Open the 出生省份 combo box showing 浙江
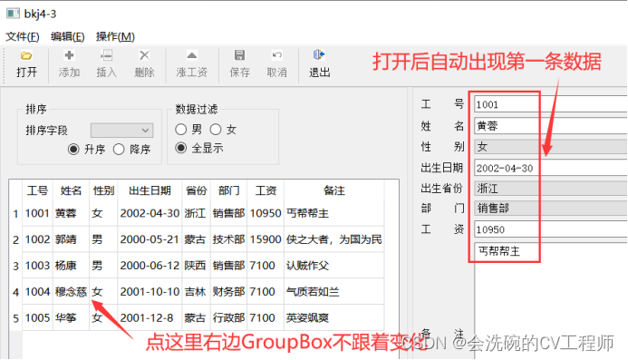 point(551,189)
